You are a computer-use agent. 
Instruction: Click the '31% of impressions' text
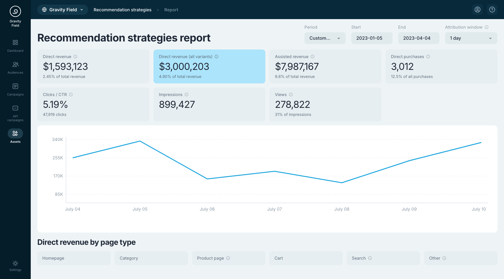[293, 114]
